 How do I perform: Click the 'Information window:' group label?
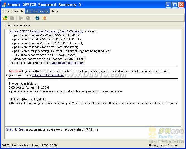point(18,25)
